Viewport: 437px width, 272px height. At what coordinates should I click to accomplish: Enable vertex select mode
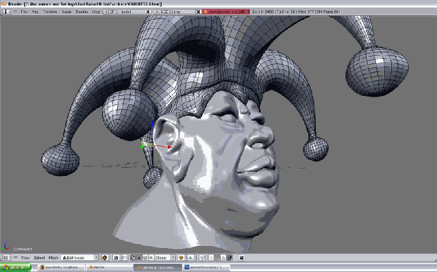211,258
